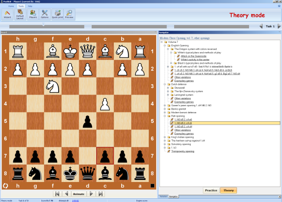Click the middle gray progress bar

[129, 27]
